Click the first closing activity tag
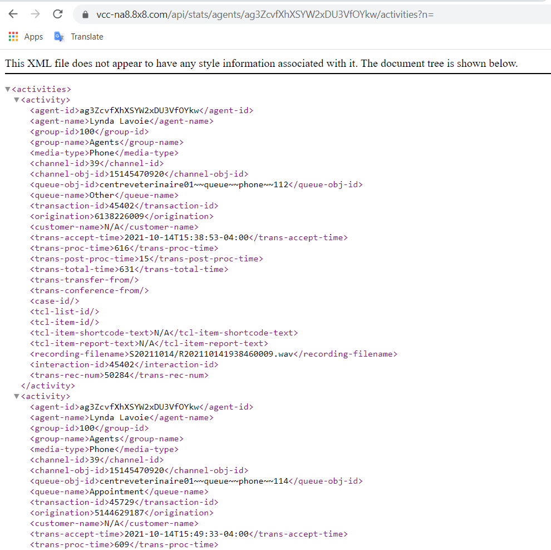Viewport: 551px width, 550px height. (48, 386)
